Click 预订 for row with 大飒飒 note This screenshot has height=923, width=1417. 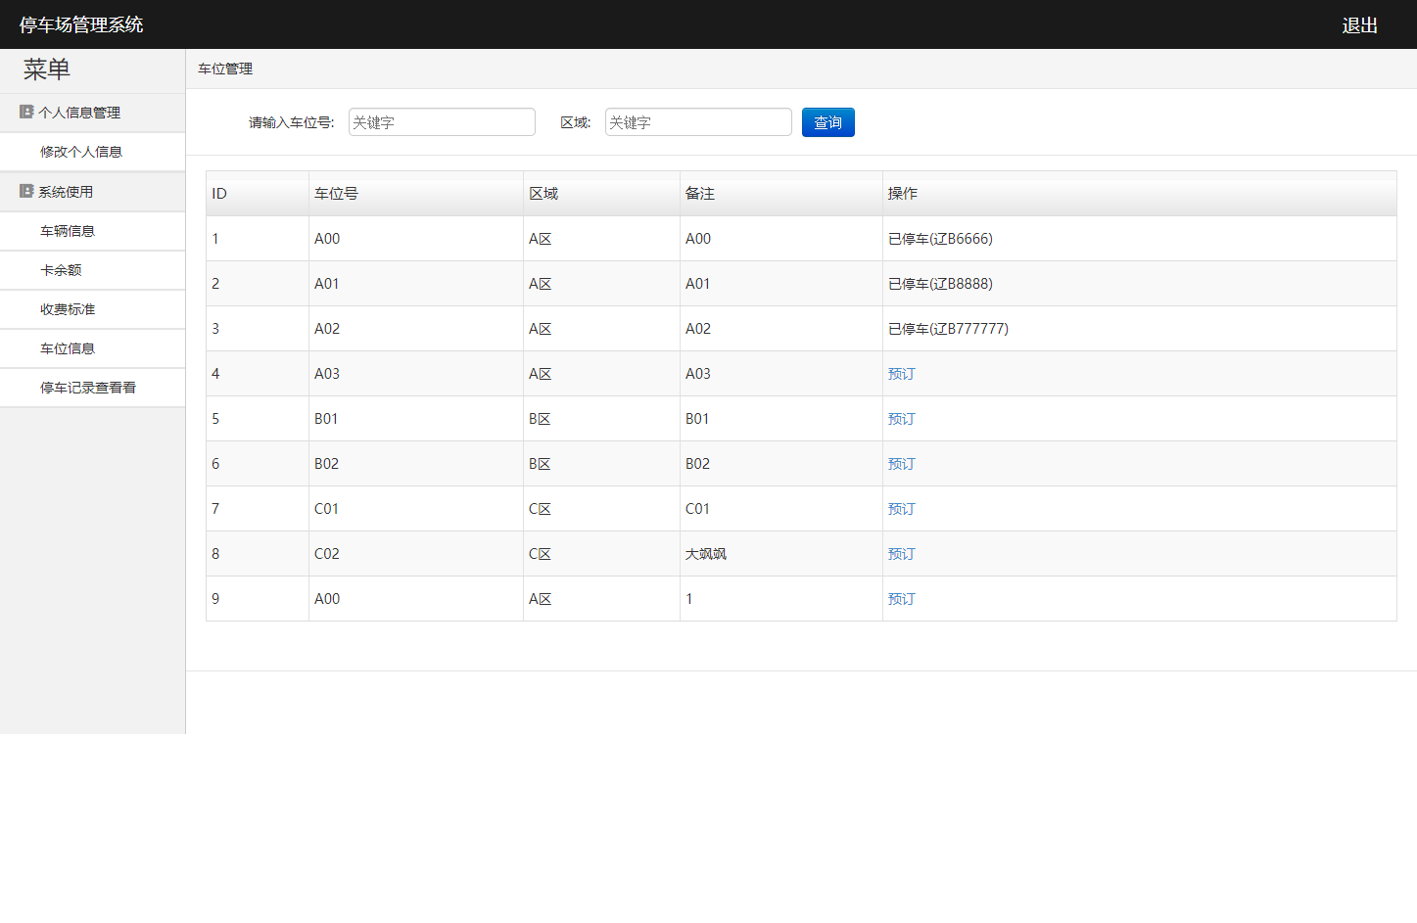click(x=901, y=554)
